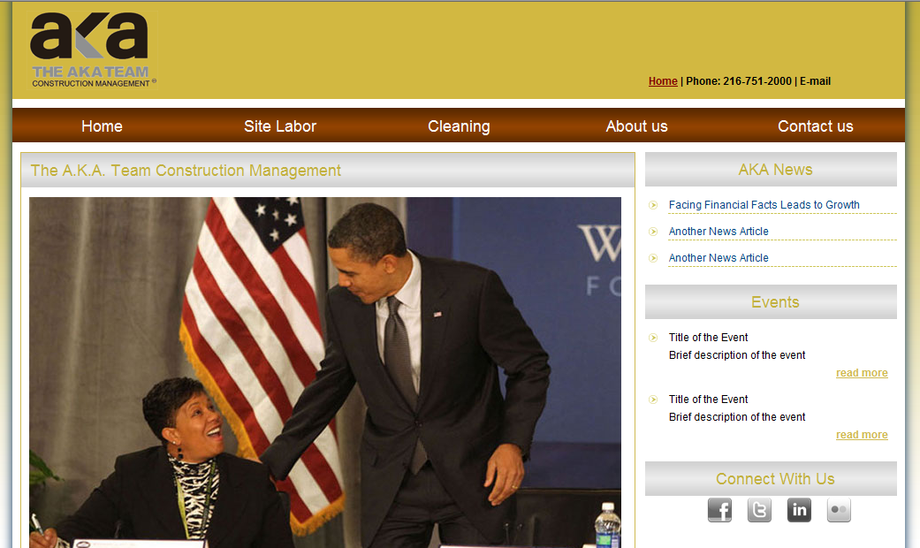The height and width of the screenshot is (548, 920).
Task: Click read more under the first event
Action: click(861, 372)
